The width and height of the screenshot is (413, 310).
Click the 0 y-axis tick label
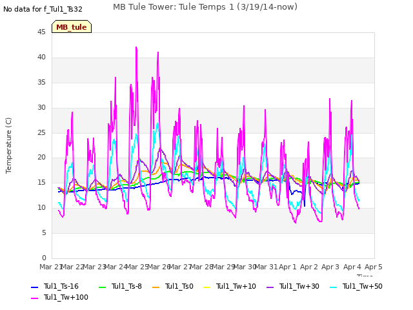44,258
